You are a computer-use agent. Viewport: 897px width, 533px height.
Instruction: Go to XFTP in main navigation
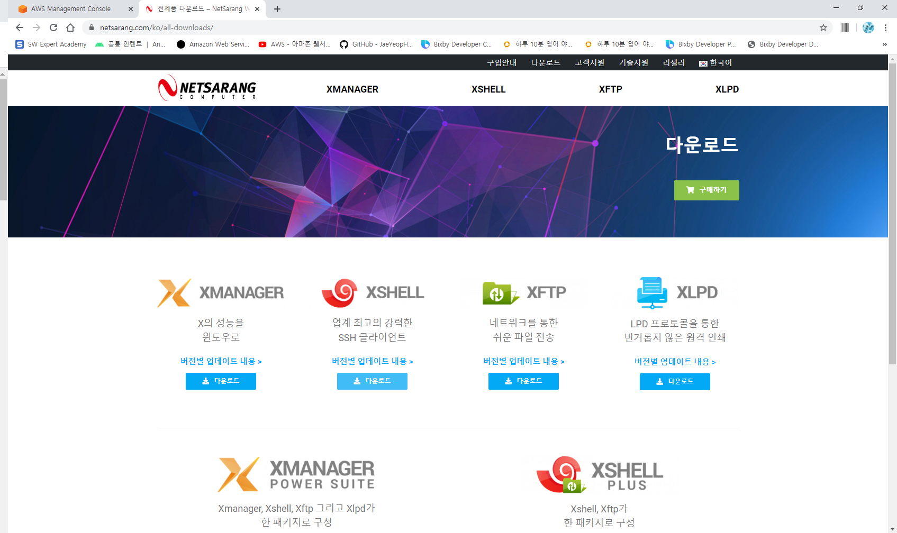(x=611, y=89)
